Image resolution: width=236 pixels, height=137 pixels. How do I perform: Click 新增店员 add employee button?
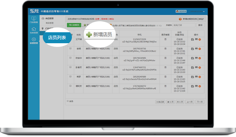[99, 34]
